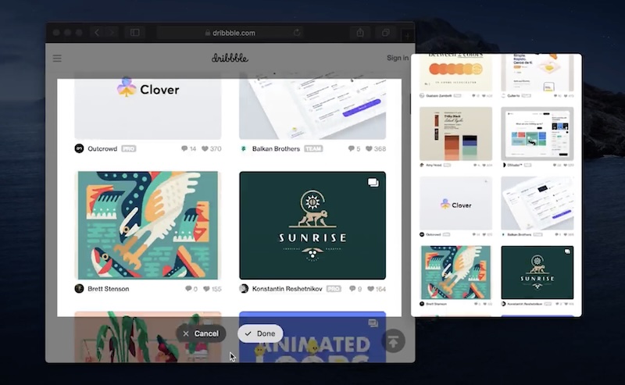Like the Outcrowd shot with 370 likes

[x=205, y=148]
